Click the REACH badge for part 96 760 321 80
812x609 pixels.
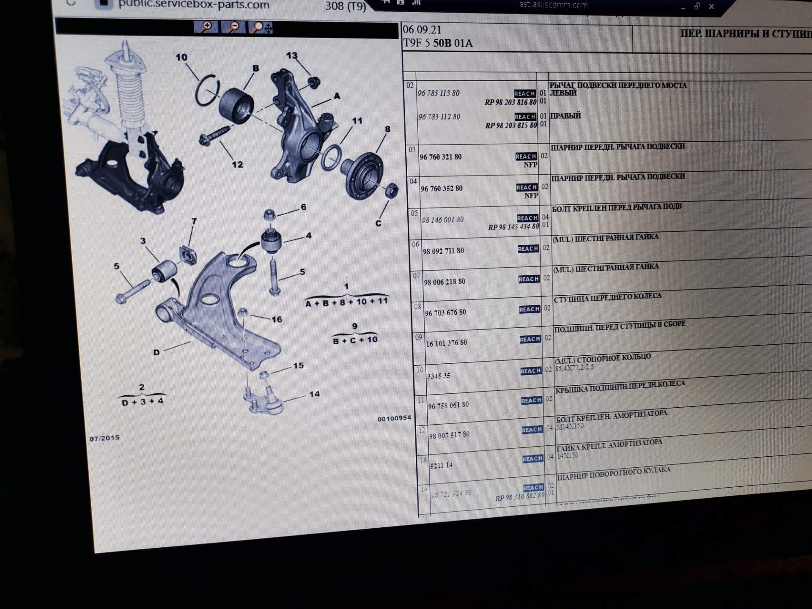pos(526,156)
